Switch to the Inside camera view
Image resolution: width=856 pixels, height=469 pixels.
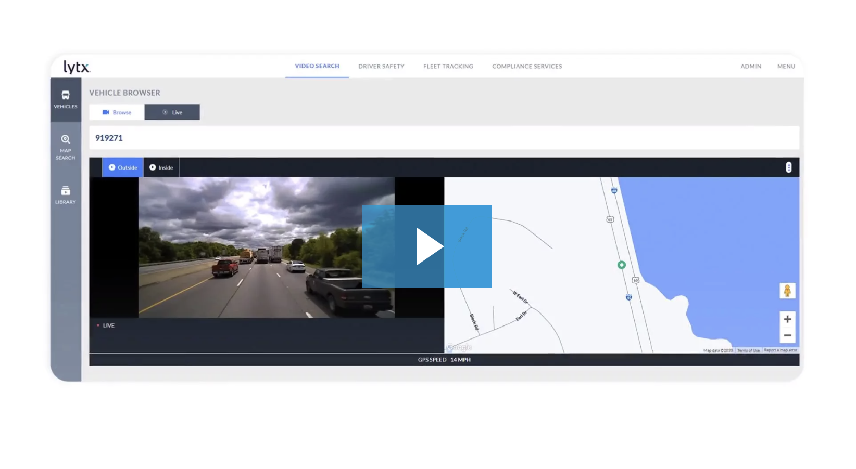coord(161,167)
